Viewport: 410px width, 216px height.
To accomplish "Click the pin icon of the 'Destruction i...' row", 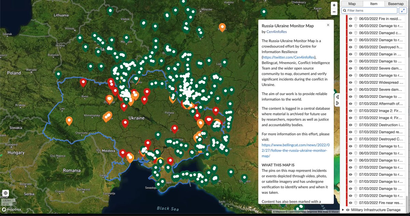I will click(x=356, y=125).
